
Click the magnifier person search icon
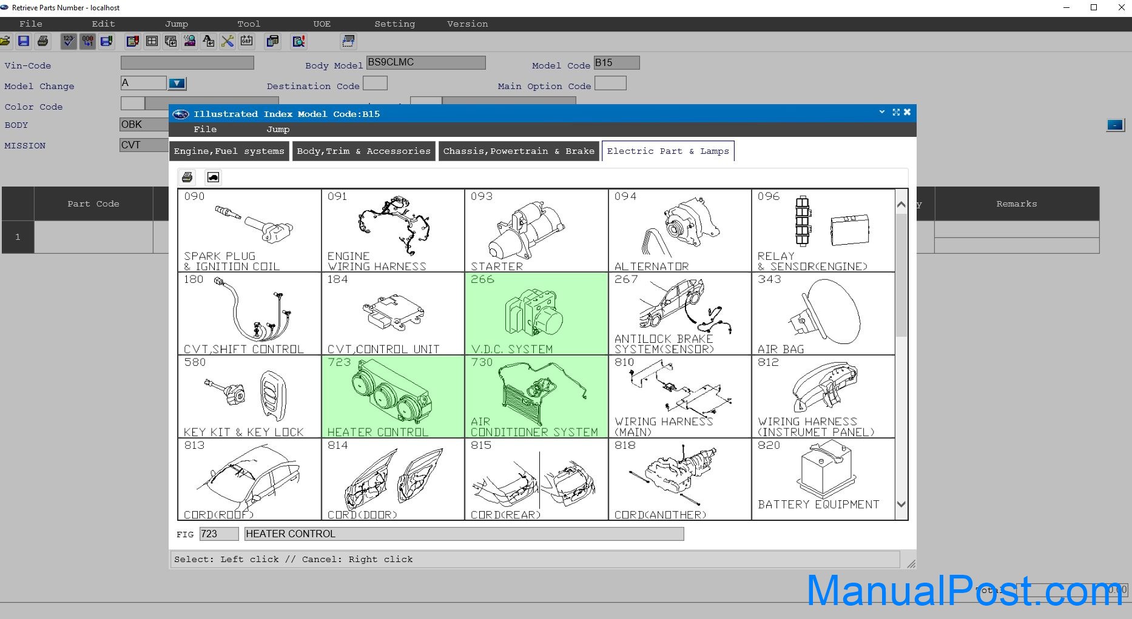click(189, 41)
